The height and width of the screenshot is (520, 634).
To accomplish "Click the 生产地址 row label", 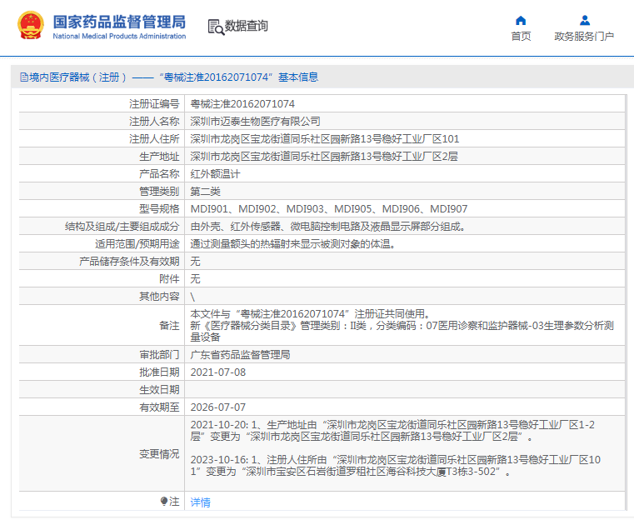I will (x=159, y=156).
